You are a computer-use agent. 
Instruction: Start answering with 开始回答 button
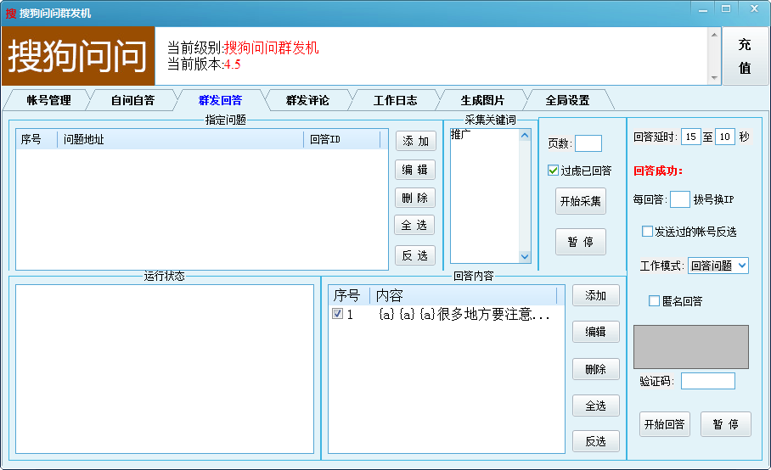(665, 424)
